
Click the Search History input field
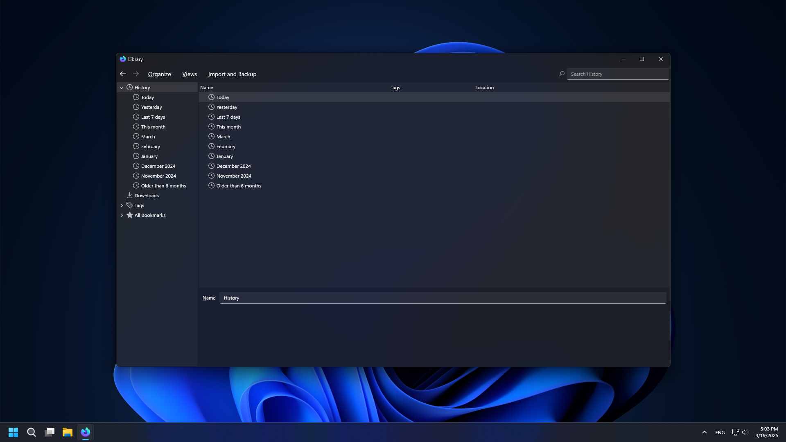pyautogui.click(x=617, y=74)
